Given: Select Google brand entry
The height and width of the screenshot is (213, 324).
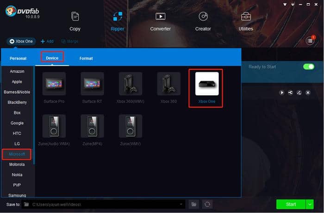Looking at the screenshot, I should click(x=17, y=123).
